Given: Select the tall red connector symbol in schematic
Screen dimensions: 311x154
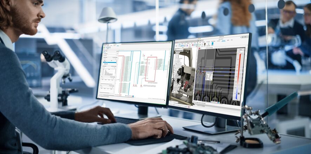Looking at the screenshot, I should point(121,76).
